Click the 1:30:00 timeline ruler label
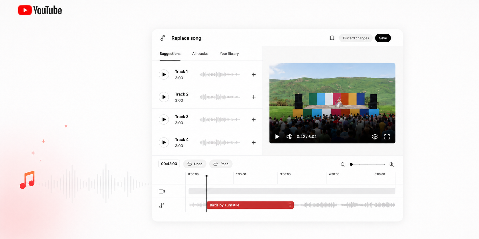This screenshot has height=239, width=479. [241, 174]
